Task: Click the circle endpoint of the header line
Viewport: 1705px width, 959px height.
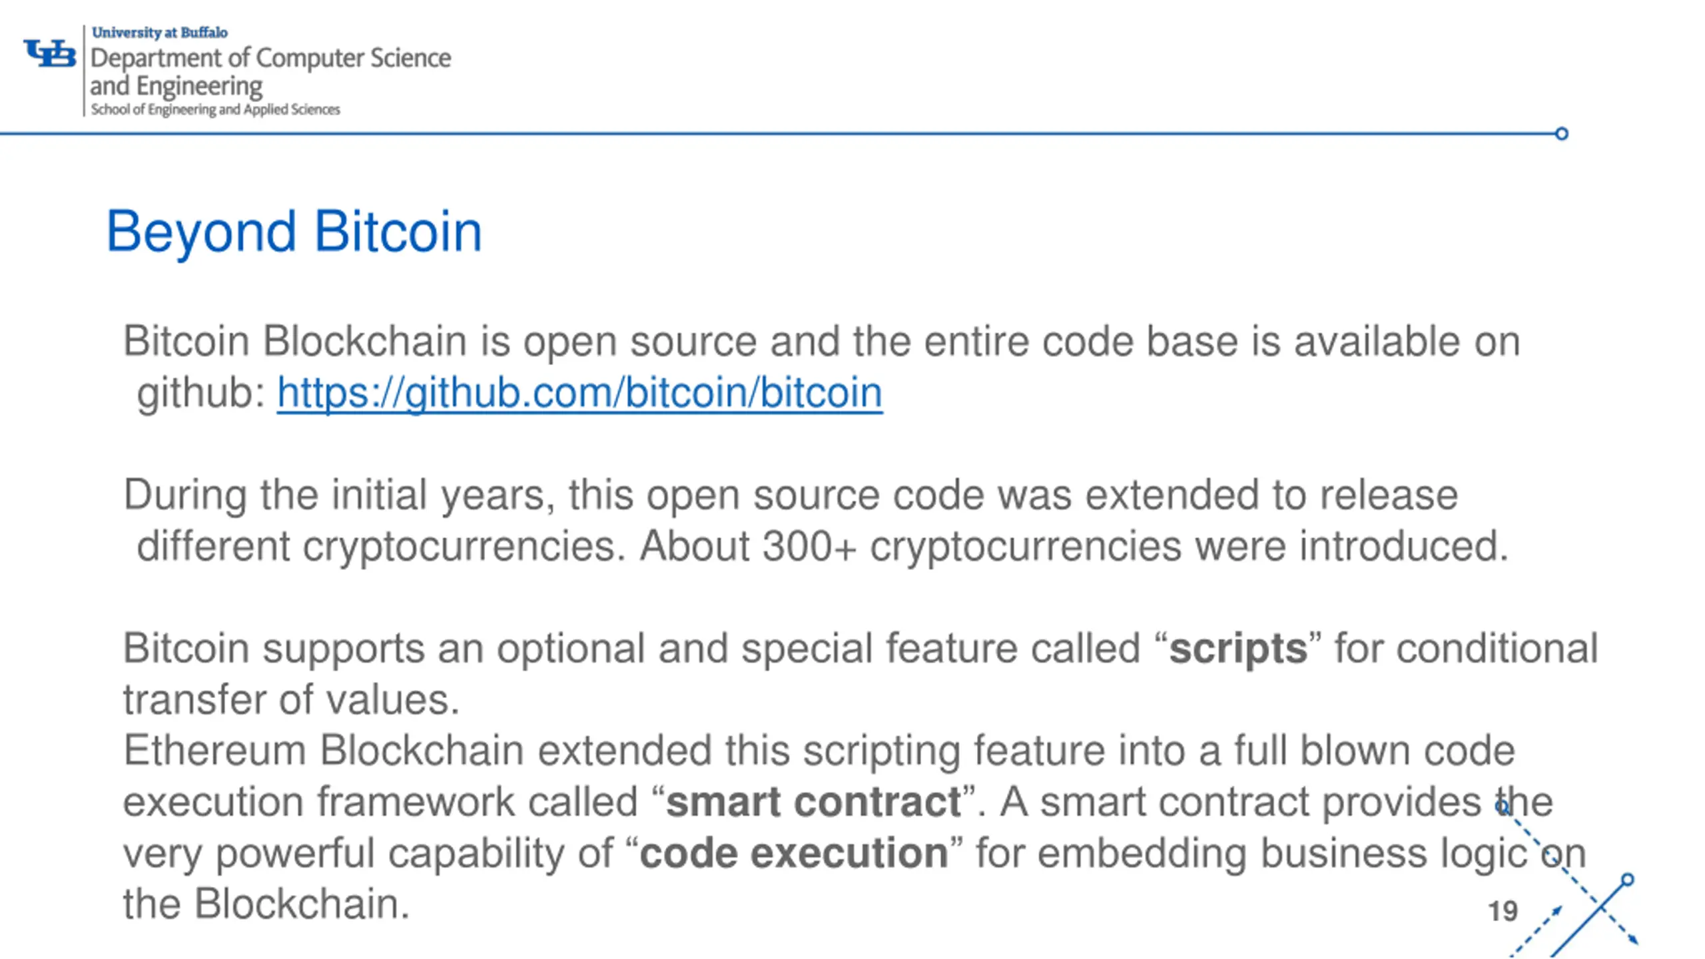Action: tap(1562, 134)
